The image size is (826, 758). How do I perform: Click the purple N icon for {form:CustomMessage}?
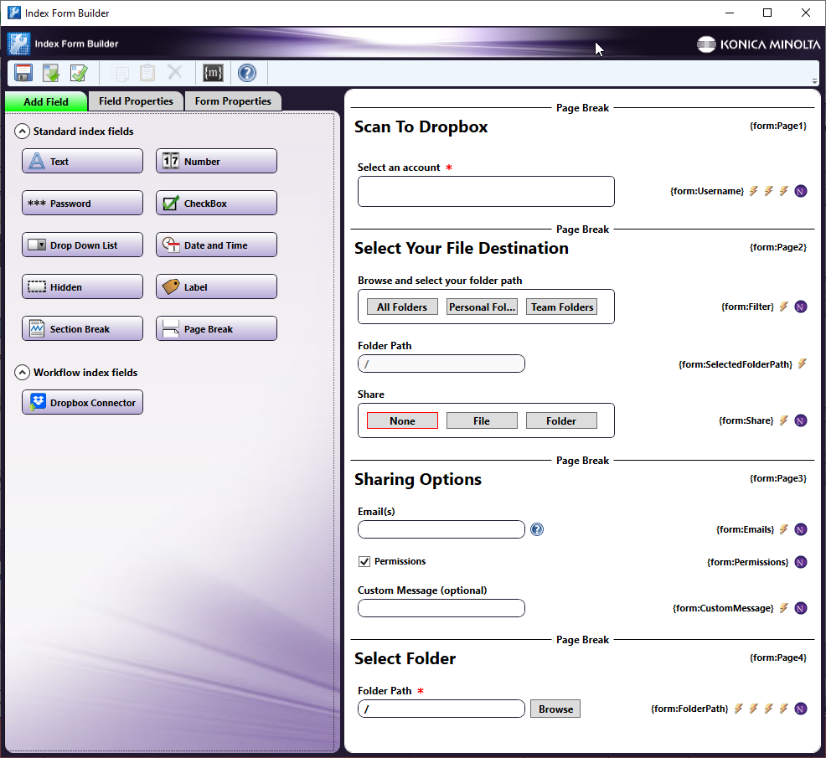801,608
